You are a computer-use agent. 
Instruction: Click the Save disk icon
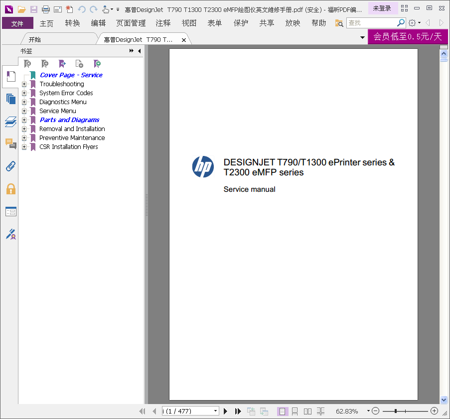pos(34,9)
